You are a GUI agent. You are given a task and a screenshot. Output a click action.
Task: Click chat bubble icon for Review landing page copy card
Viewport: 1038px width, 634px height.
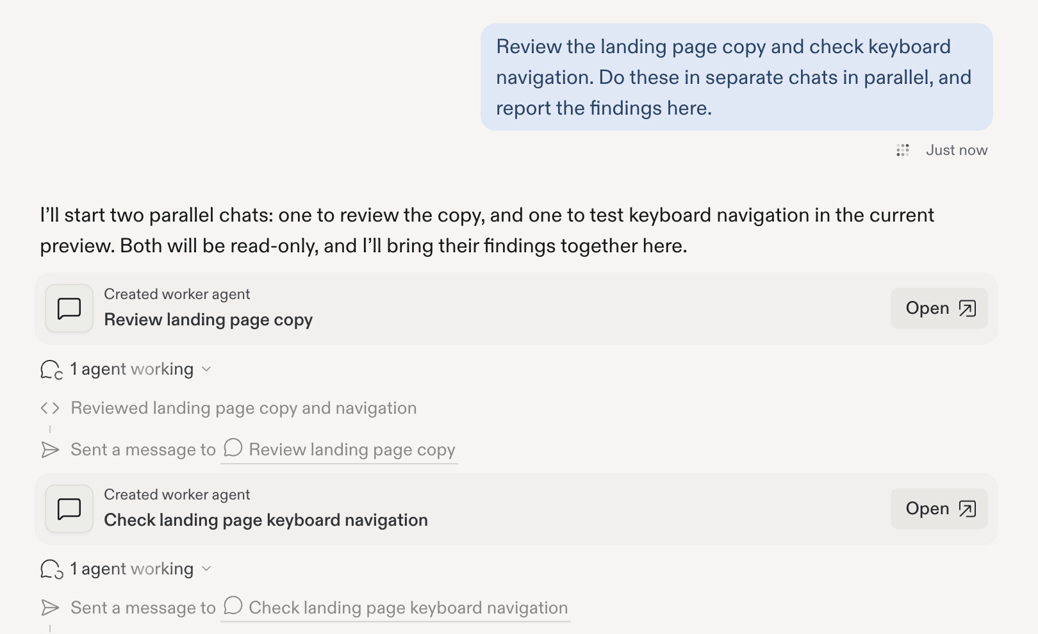(x=69, y=309)
